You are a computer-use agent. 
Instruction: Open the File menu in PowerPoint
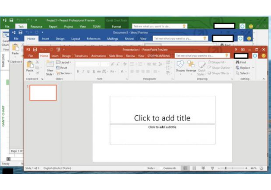point(31,56)
